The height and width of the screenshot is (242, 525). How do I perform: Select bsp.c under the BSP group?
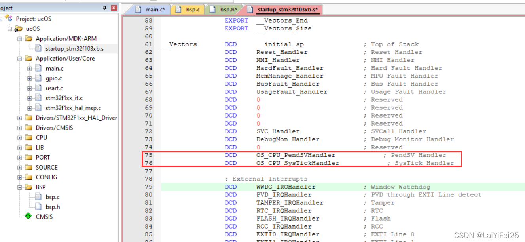[53, 197]
